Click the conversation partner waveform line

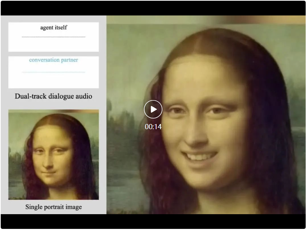54,72
